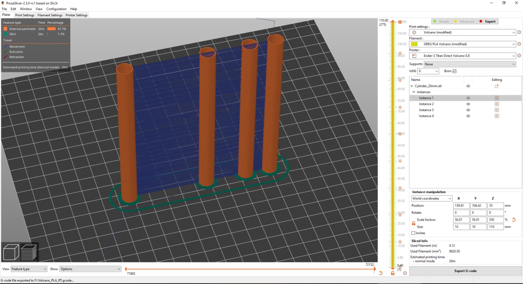Switch to sliced layers preview icon
Viewport: 523px width, 284px height.
29,252
